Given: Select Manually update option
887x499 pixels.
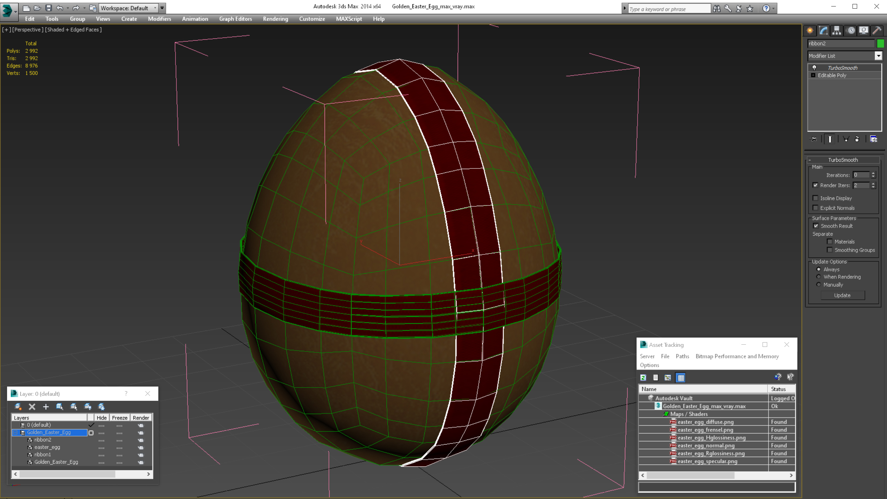Looking at the screenshot, I should coord(819,284).
